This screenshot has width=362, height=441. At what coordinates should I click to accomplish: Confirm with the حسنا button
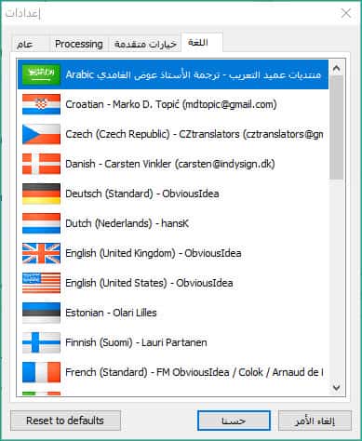pyautogui.click(x=234, y=421)
